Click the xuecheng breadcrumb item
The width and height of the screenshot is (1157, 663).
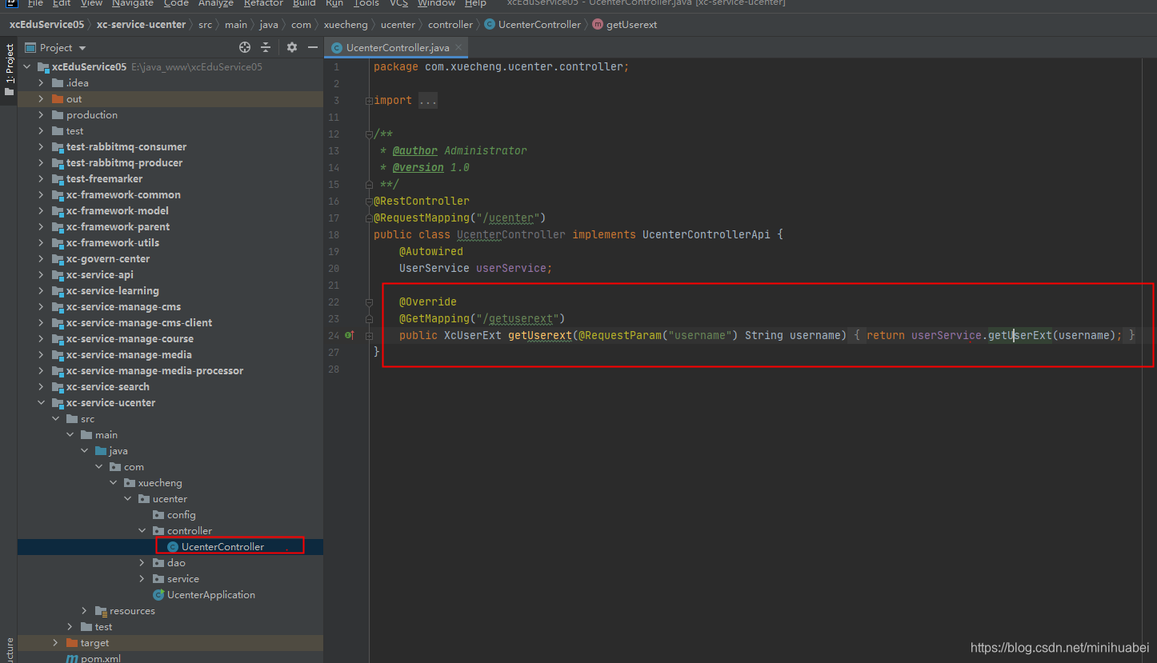coord(346,25)
